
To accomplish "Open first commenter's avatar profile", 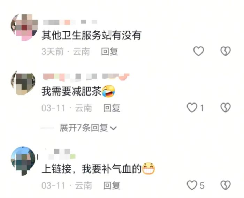I will (x=24, y=28).
